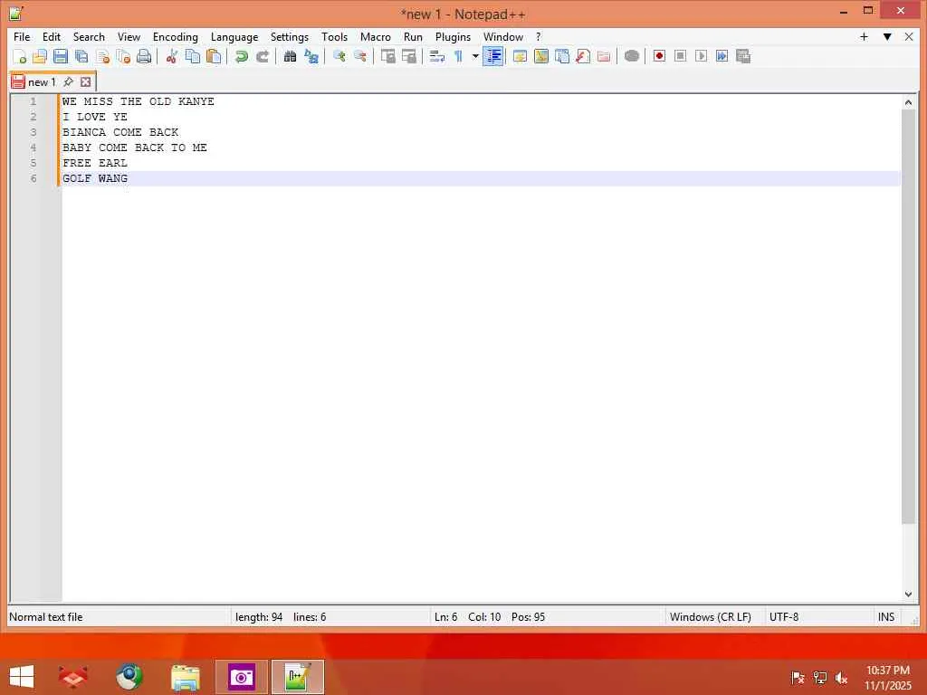Click the vertical scrollbar thumb
The width and height of the screenshot is (927, 695).
tap(908, 316)
